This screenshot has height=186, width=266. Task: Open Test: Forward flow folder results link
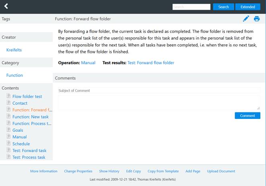click(x=151, y=63)
